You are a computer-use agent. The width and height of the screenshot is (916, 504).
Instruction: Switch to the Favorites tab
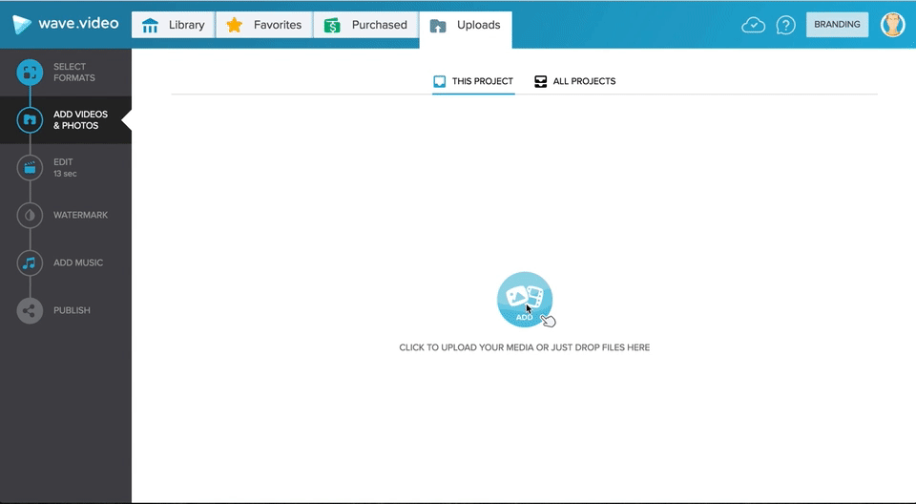(x=264, y=25)
